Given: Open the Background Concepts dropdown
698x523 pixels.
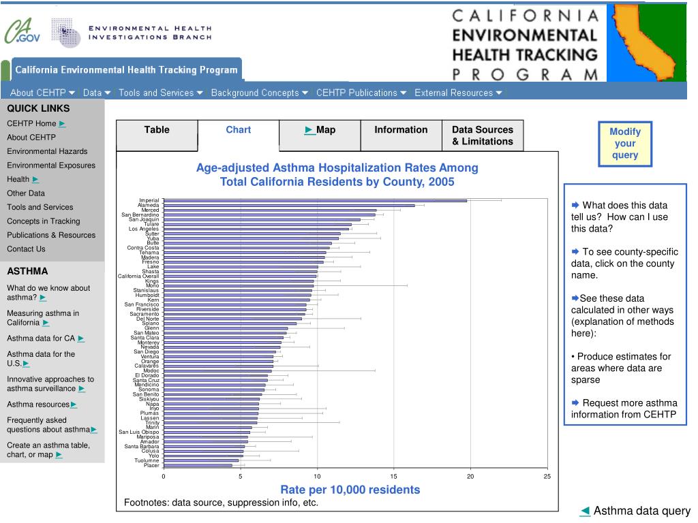Looking at the screenshot, I should [x=260, y=93].
